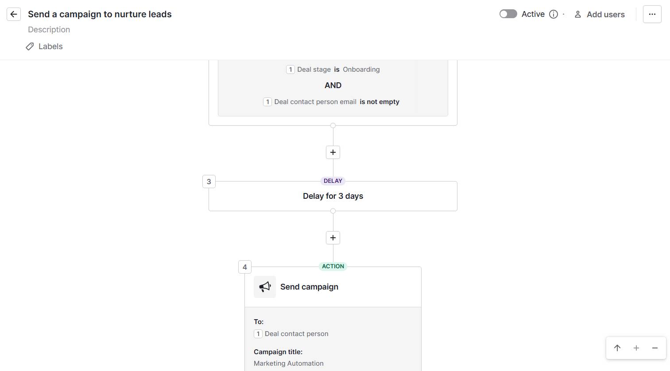Open the three-dot automation options menu
This screenshot has height=371, width=670.
tap(652, 14)
